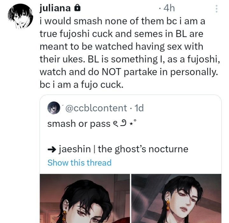Screen dimensions: 229x223
Task: Open the @ccblcontent handle
Action: [96, 108]
